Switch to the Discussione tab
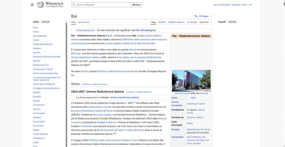The width and height of the screenshot is (285, 147). tap(84, 22)
